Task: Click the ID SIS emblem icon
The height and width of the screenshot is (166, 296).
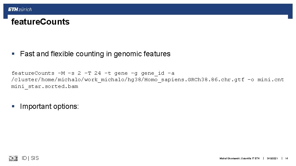Action: pyautogui.click(x=13, y=158)
